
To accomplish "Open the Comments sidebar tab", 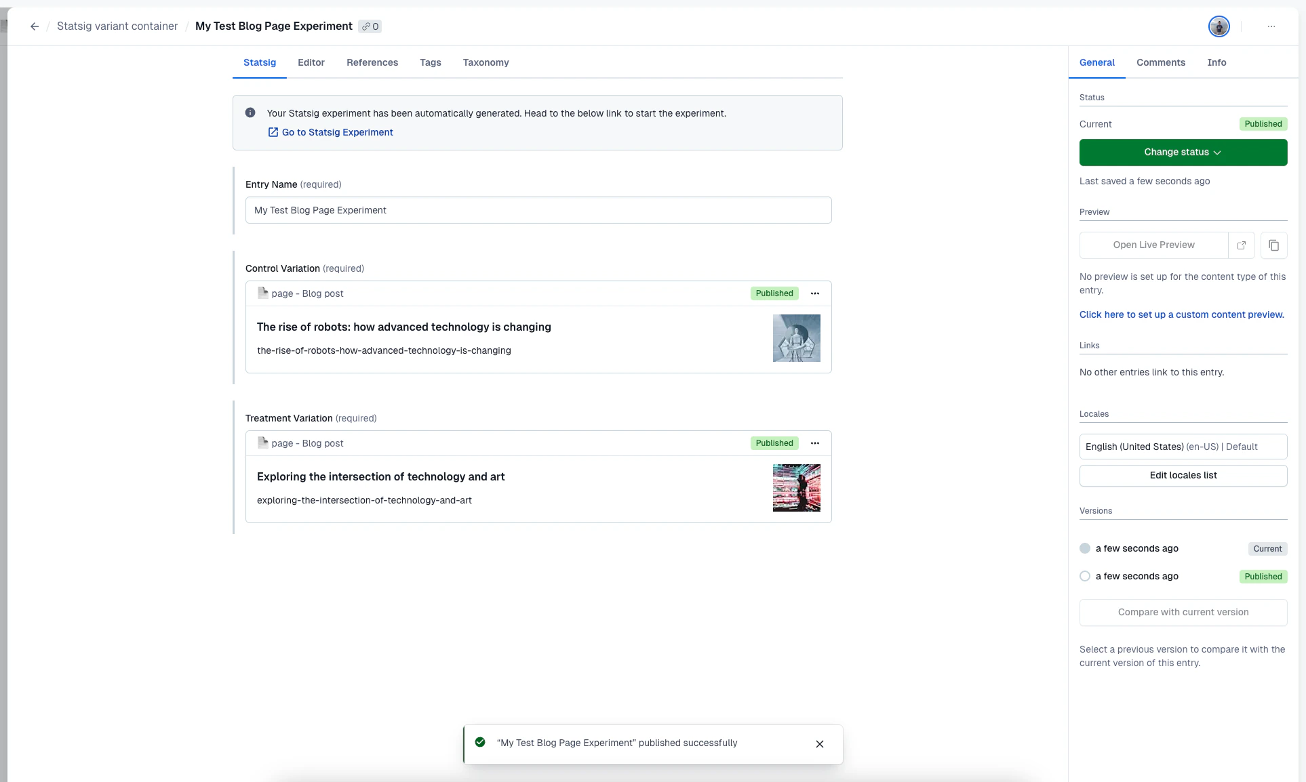I will pyautogui.click(x=1160, y=62).
